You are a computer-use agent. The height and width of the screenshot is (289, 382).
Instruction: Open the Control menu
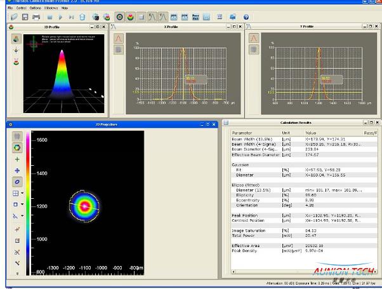tap(21, 8)
